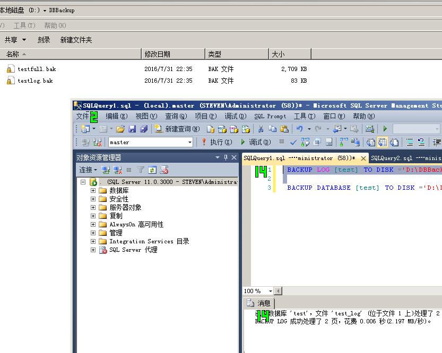Image resolution: width=442 pixels, height=353 pixels.
Task: Click 新建文件夹 button in Explorer window
Action: click(76, 40)
